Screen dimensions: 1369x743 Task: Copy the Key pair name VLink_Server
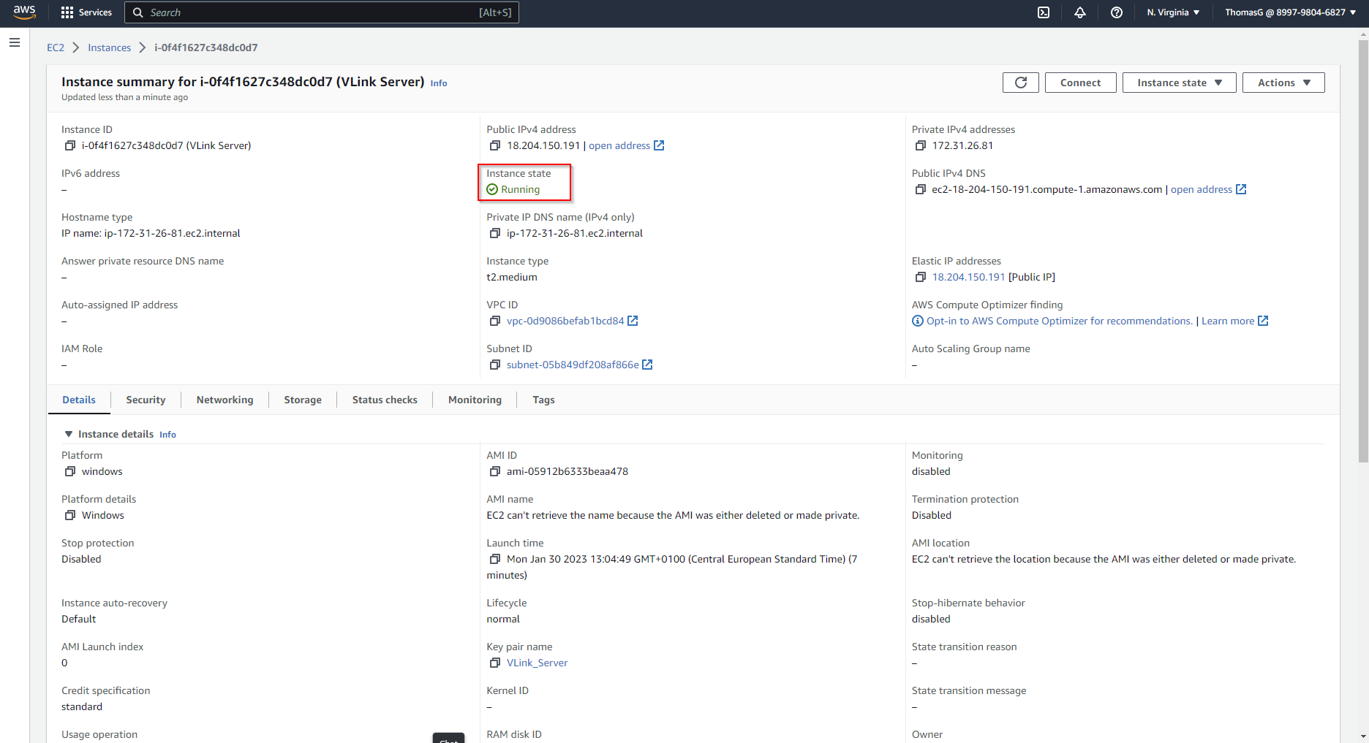[495, 663]
